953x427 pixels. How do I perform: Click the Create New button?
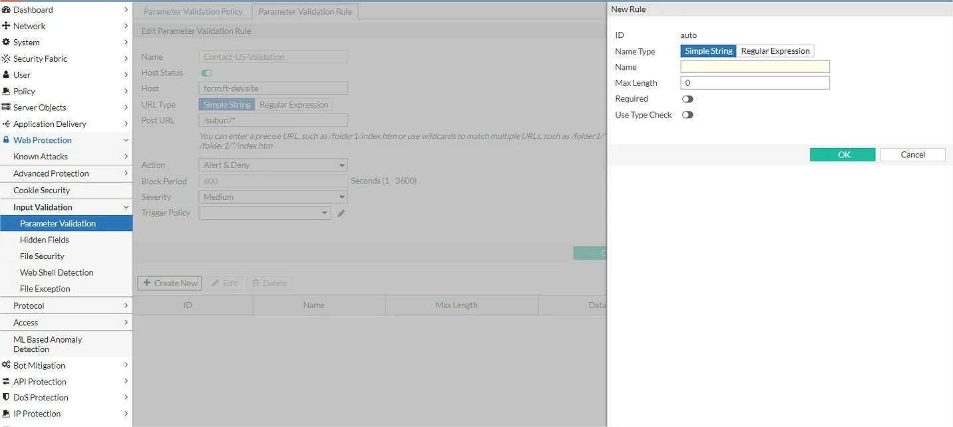pyautogui.click(x=170, y=283)
